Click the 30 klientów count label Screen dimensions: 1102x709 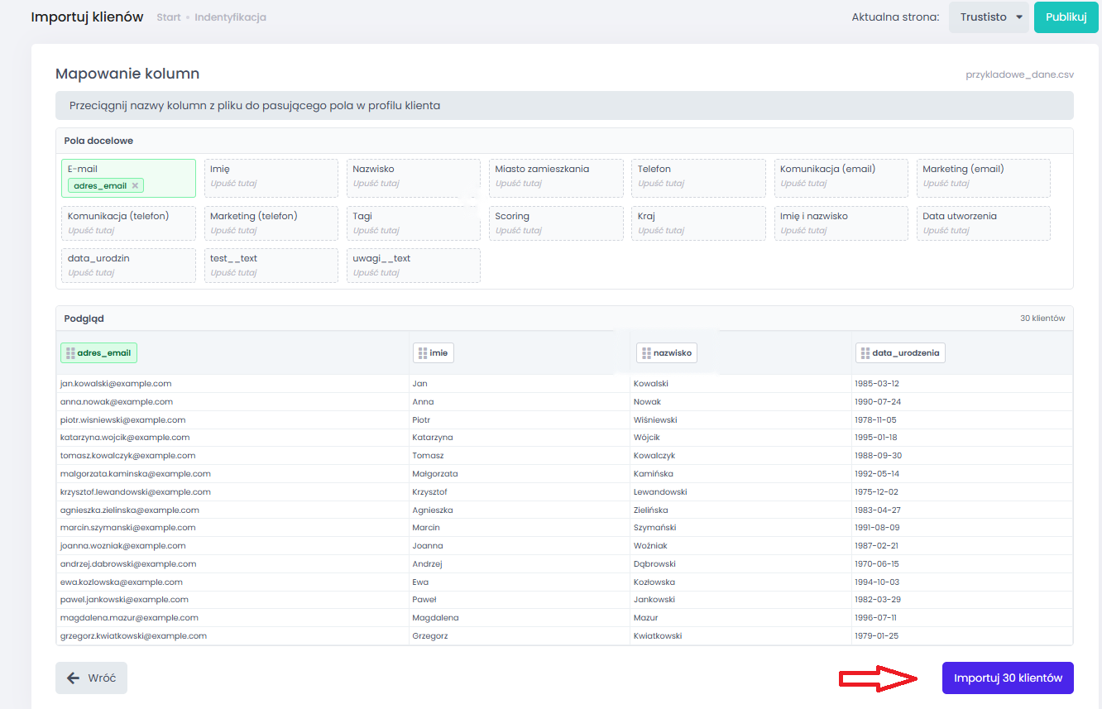[x=1042, y=319]
